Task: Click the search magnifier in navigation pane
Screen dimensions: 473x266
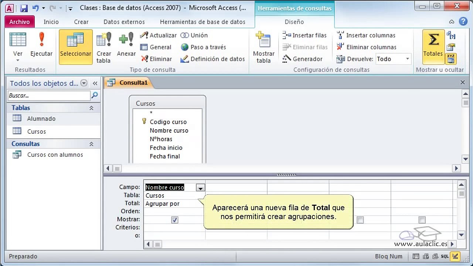Action: pyautogui.click(x=95, y=95)
